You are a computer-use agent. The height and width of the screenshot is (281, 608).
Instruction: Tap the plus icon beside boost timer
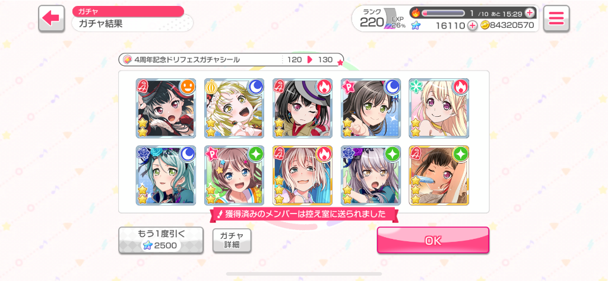point(530,13)
